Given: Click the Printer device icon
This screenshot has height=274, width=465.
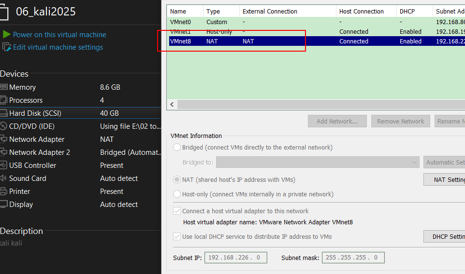Looking at the screenshot, I should click(3, 191).
